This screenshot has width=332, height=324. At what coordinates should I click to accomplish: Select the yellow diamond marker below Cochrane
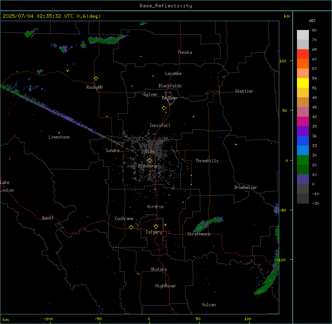click(x=131, y=227)
